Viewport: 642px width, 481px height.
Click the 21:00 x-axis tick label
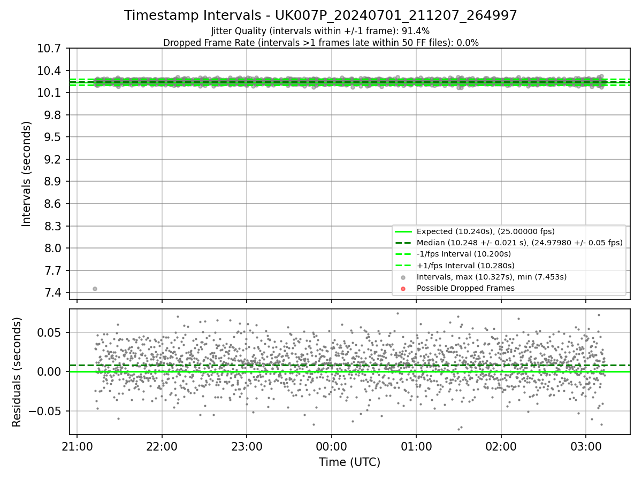coord(77,447)
